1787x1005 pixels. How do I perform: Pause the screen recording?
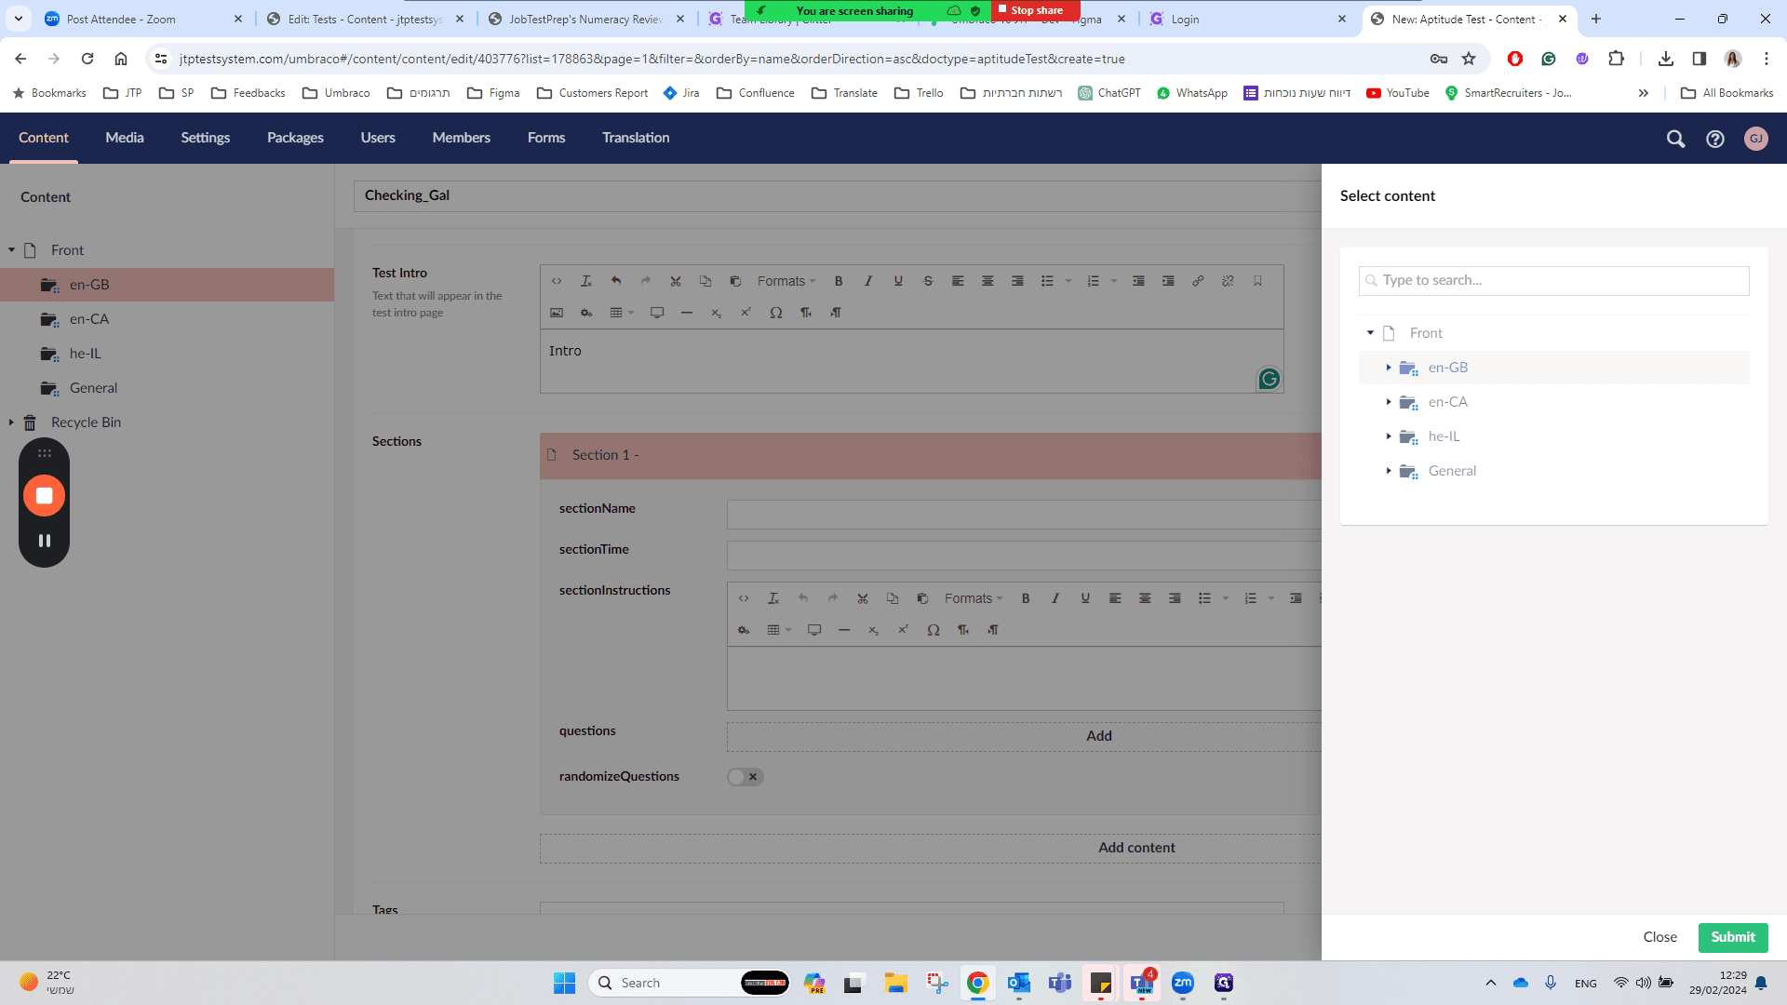44,541
